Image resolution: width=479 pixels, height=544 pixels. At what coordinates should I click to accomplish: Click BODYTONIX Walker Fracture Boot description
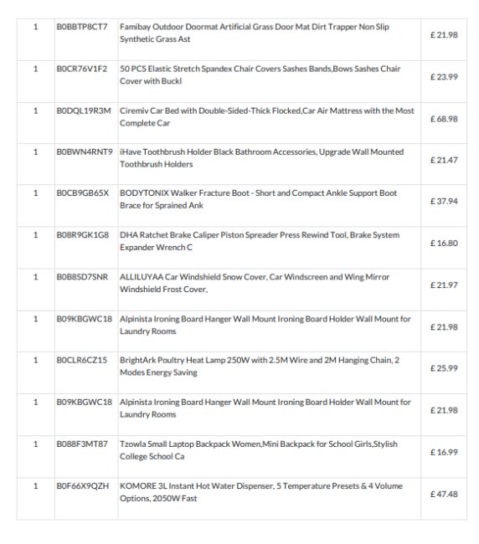[258, 199]
